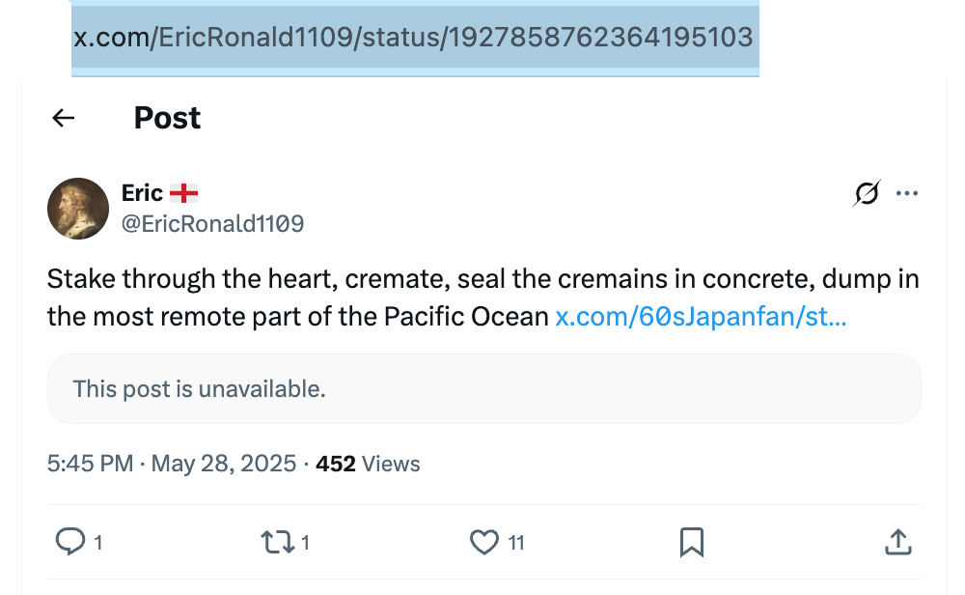Screen dimensions: 965x595
Task: Open the three-dot more options menu
Action: tap(907, 193)
